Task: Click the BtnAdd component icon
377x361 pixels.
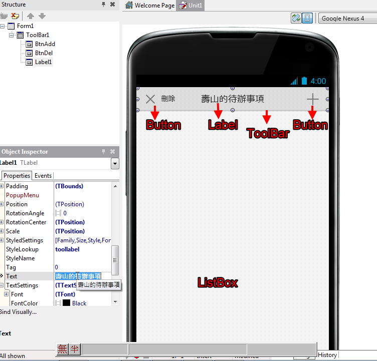Action: click(x=29, y=44)
